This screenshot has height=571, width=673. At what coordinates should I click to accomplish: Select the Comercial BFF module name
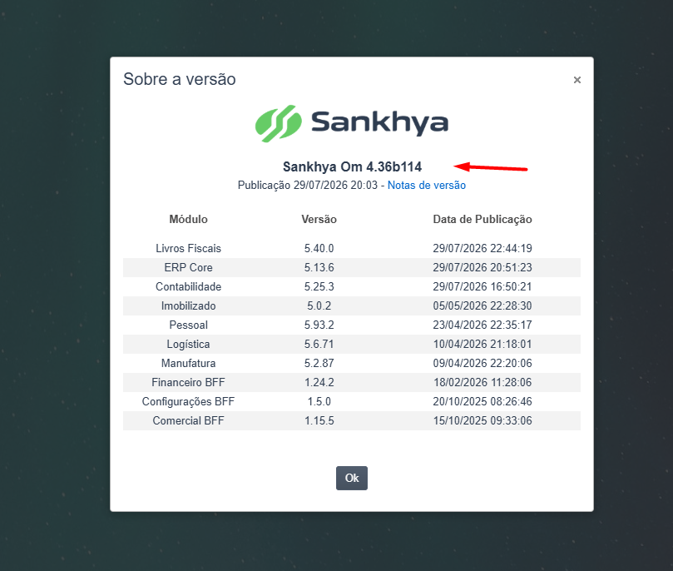[188, 420]
